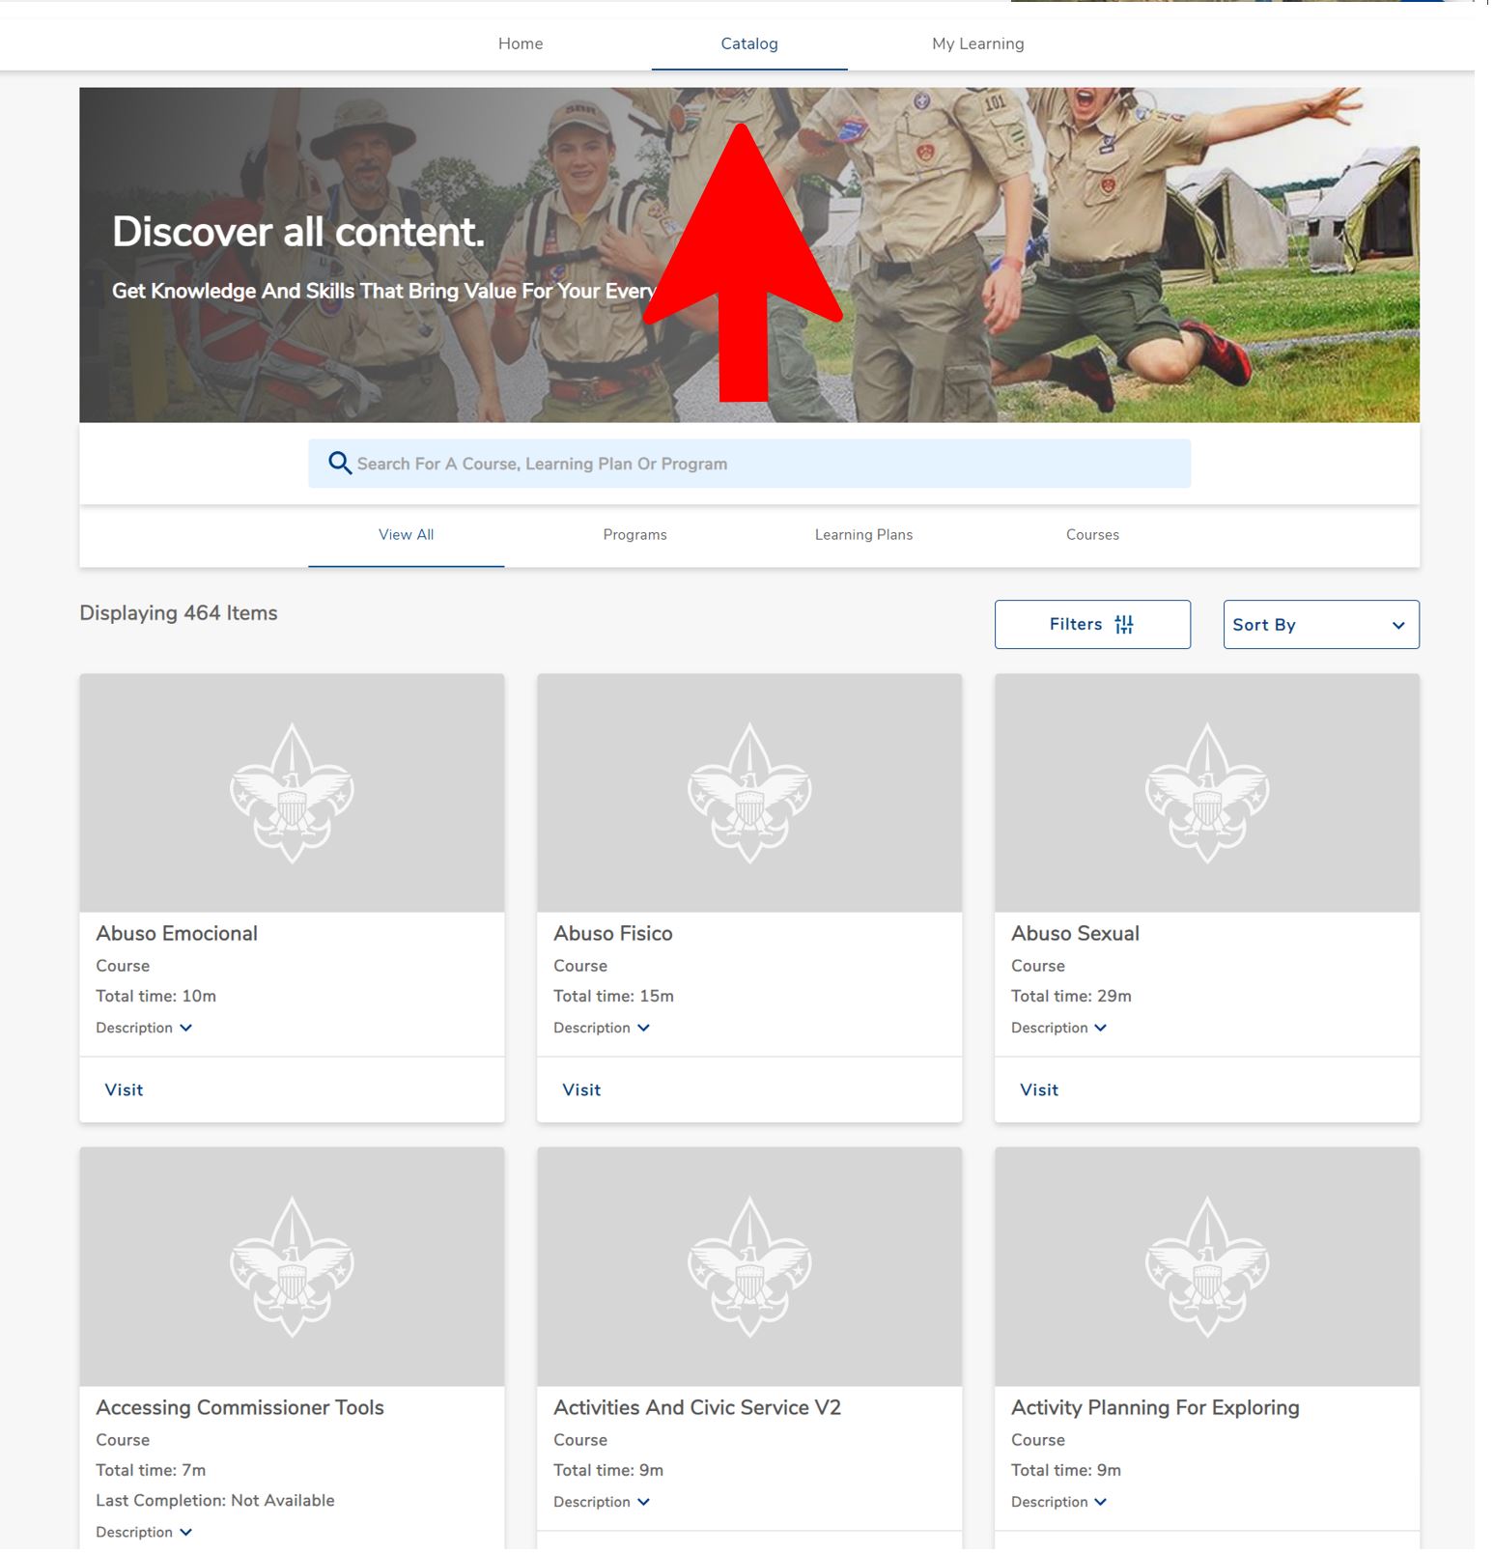This screenshot has width=1494, height=1554.
Task: Open the Abuso Fisico thumbnail
Action: click(751, 795)
